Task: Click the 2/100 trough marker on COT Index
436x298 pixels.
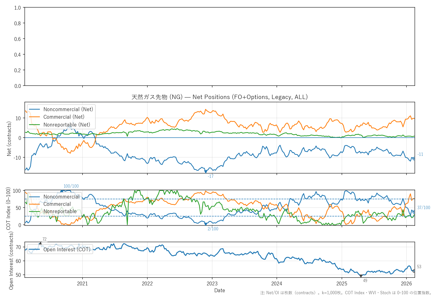Action: tap(206, 224)
